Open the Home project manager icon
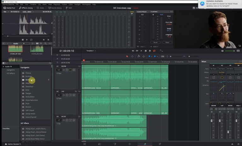 (232, 144)
